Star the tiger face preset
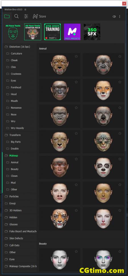 [x=76, y=210]
